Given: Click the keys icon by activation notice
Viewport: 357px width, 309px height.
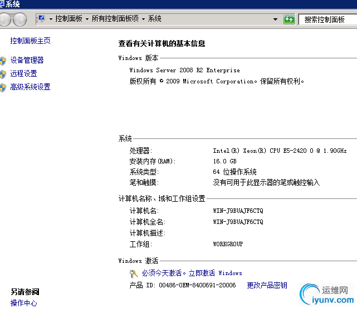Looking at the screenshot, I should click(x=134, y=273).
